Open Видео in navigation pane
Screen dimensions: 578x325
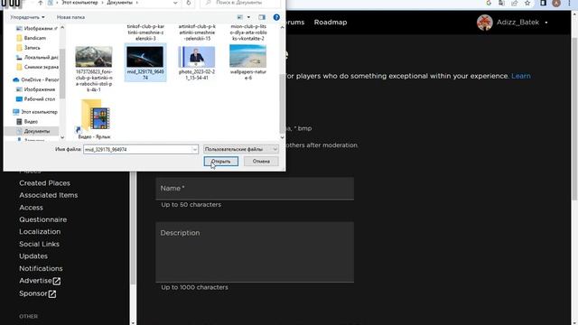point(28,122)
